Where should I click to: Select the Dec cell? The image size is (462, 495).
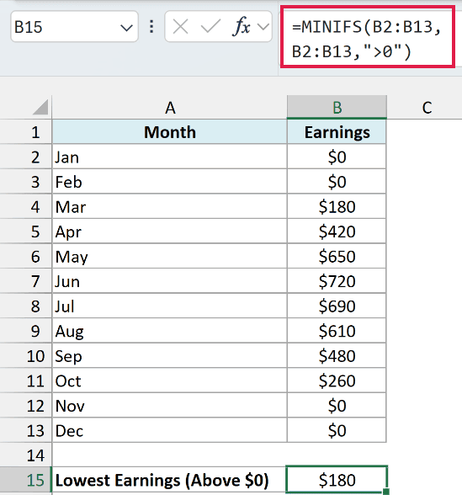[x=170, y=431]
